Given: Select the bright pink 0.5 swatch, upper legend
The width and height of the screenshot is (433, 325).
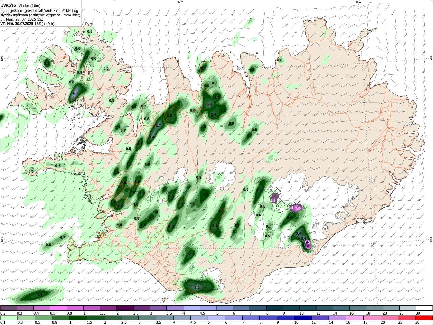Looking at the screenshot, I should tap(58, 308).
